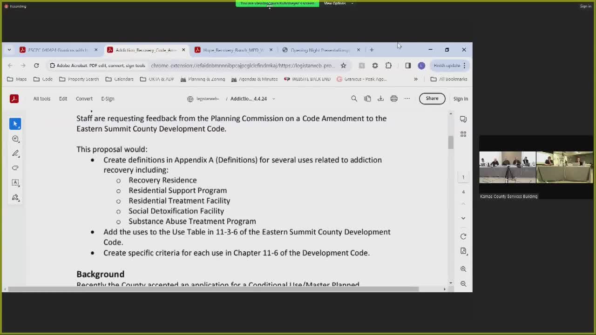Click the legistarweb globe source link

click(203, 99)
